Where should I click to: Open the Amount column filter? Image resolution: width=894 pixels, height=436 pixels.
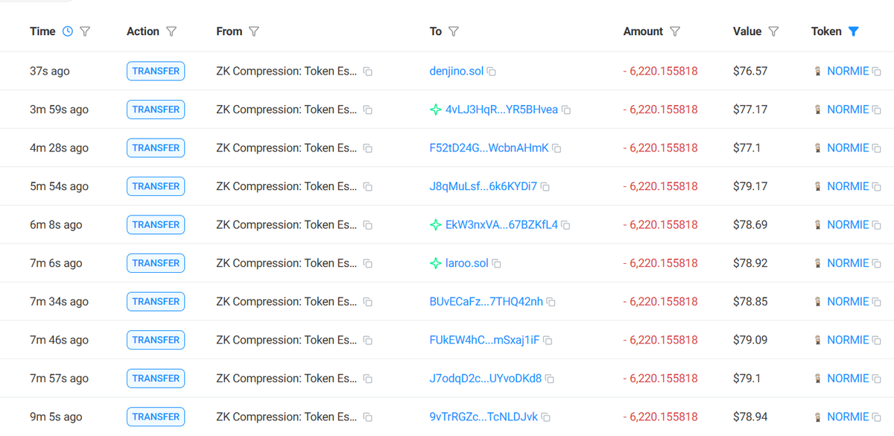(675, 31)
